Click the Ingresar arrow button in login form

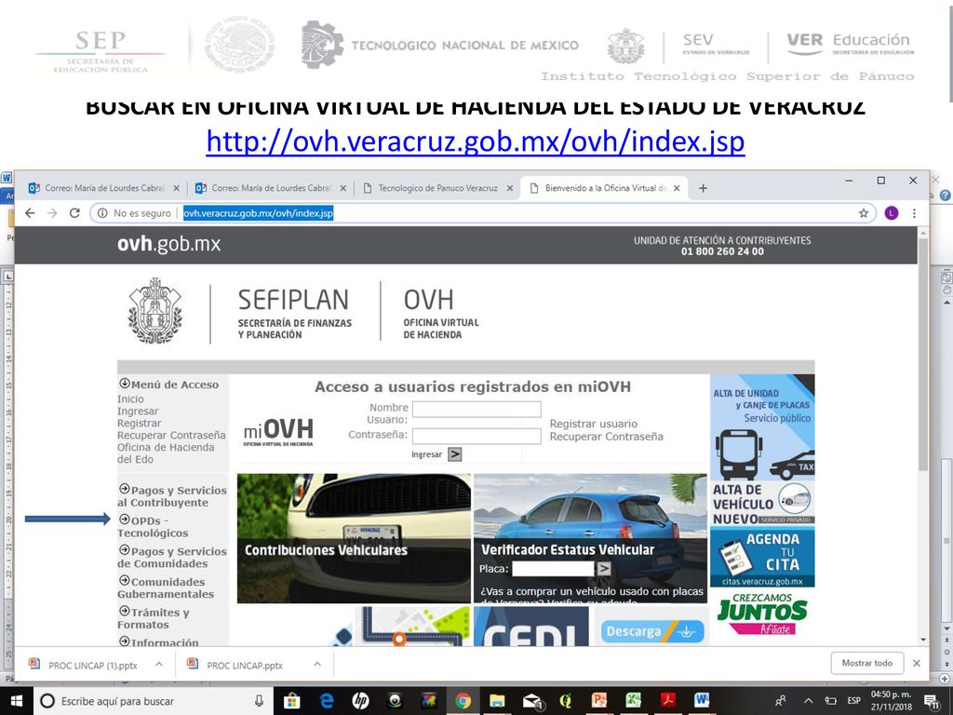454,454
